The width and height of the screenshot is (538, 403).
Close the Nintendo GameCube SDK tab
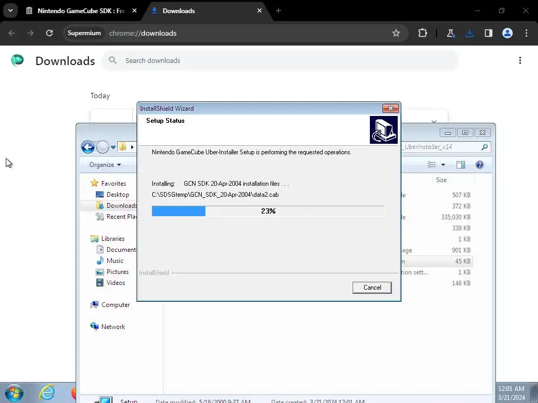(134, 10)
